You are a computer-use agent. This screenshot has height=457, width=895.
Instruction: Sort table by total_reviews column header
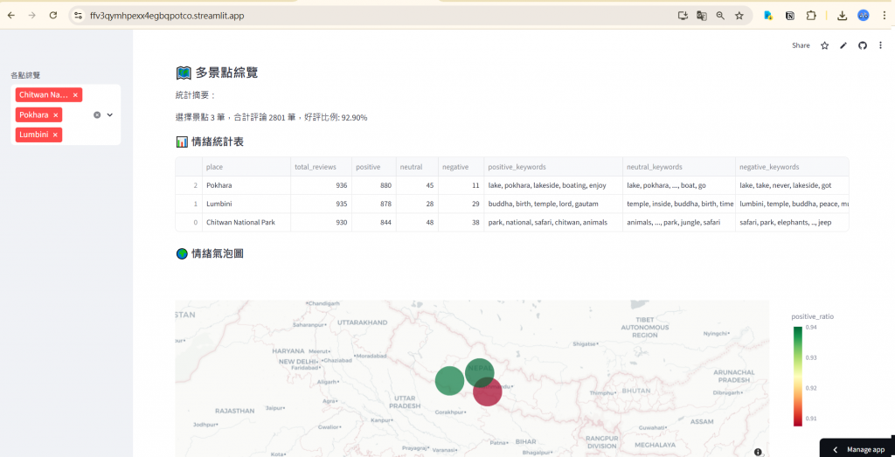(321, 167)
